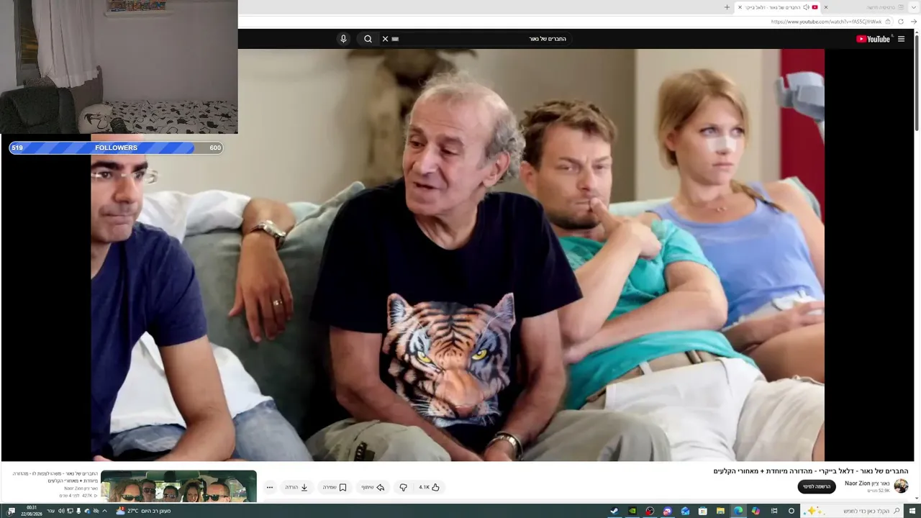
Task: Mute the tab using the speaker icon
Action: click(x=806, y=7)
